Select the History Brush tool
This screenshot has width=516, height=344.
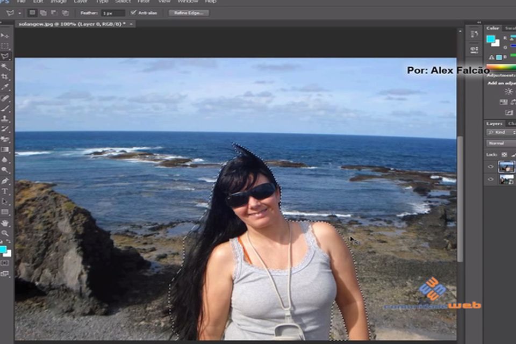pos(5,128)
